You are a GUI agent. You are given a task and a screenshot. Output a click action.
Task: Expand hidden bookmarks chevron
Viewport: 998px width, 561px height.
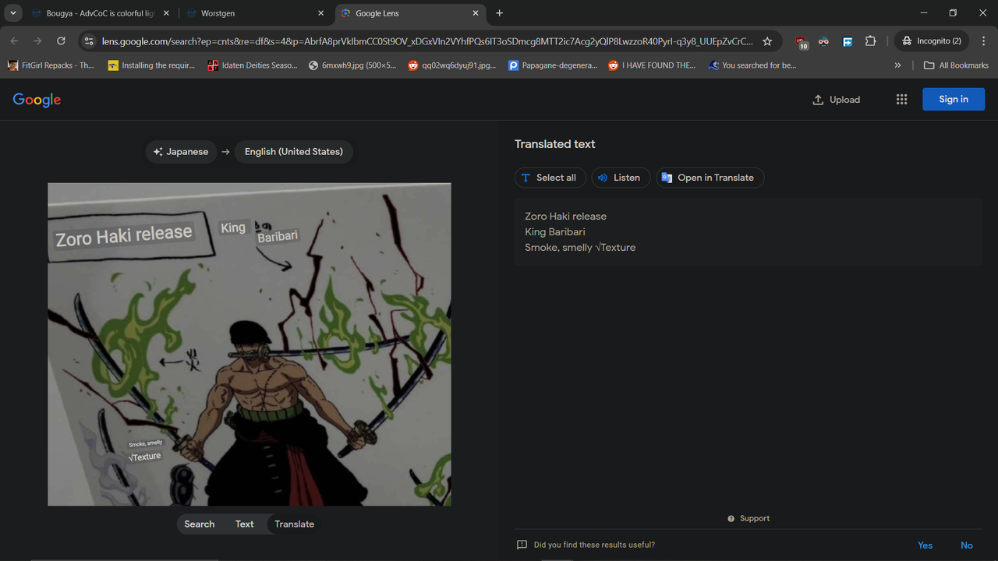(x=897, y=65)
